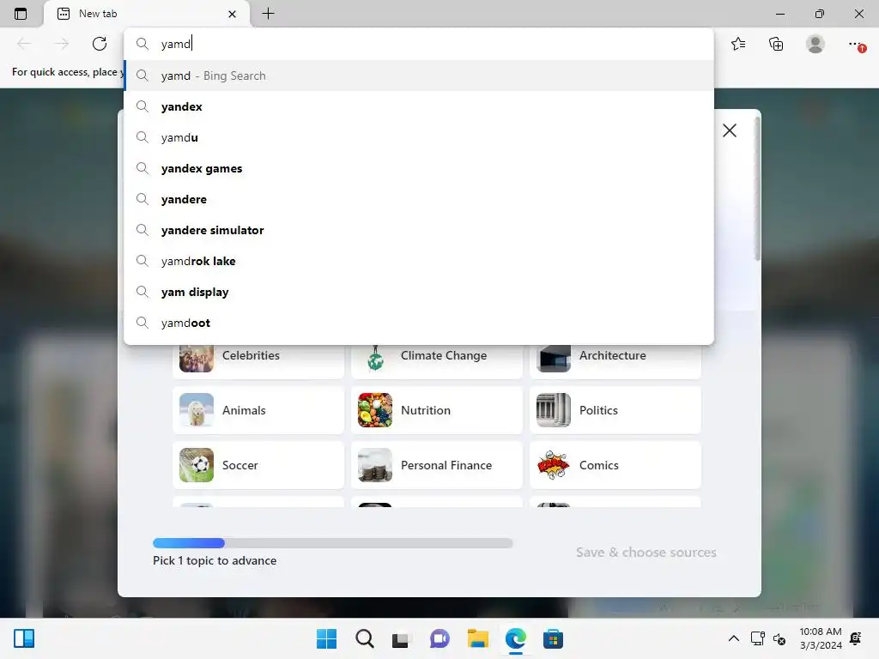Image resolution: width=879 pixels, height=659 pixels.
Task: Select the Celebrities topic card
Action: [258, 361]
